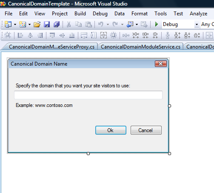Click the Align Middles layout icon

pyautogui.click(x=62, y=35)
